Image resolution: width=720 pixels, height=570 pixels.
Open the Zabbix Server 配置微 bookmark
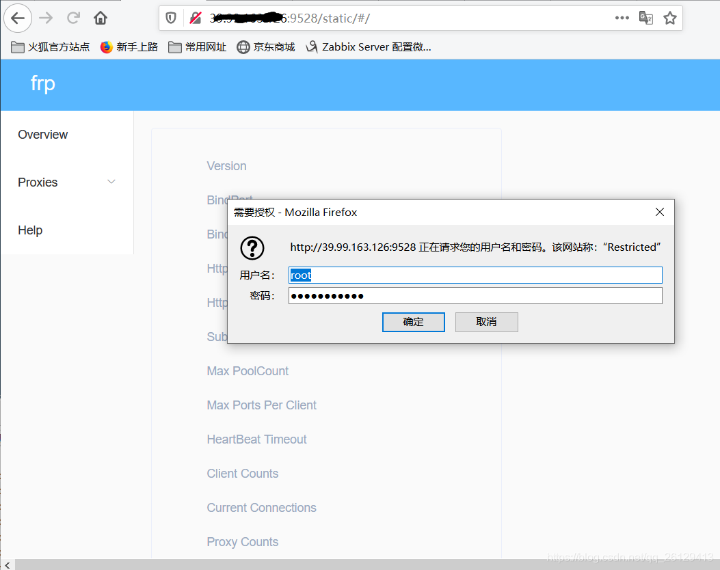pyautogui.click(x=369, y=46)
